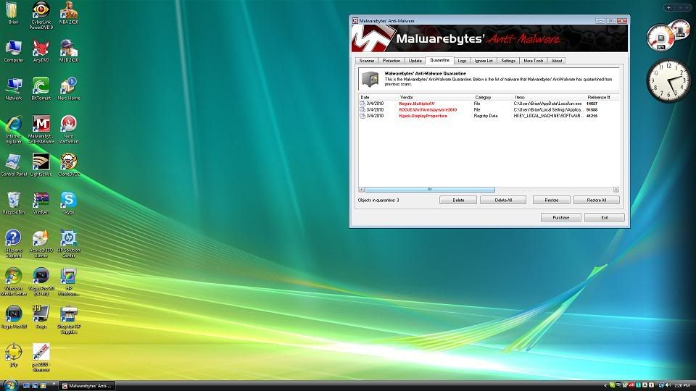Click the Delete All button
The image size is (696, 391).
(x=503, y=201)
